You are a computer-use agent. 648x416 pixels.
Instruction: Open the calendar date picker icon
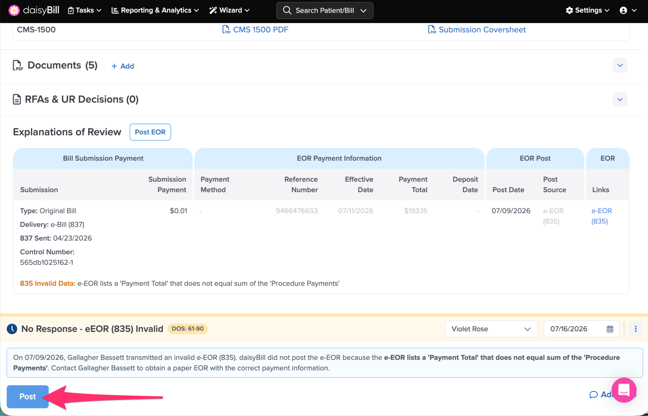tap(610, 329)
